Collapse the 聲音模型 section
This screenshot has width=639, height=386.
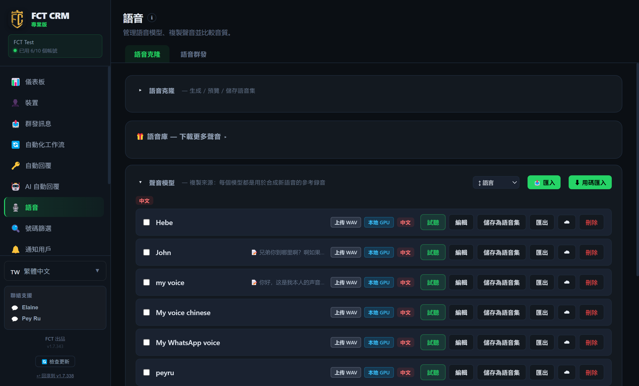click(x=140, y=182)
